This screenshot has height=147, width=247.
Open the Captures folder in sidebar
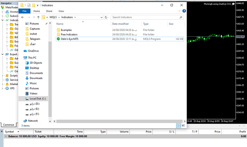[x=35, y=29]
